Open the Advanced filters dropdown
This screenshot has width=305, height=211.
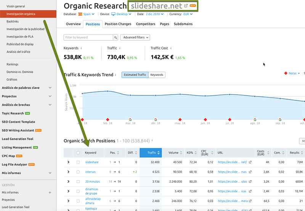(135, 37)
